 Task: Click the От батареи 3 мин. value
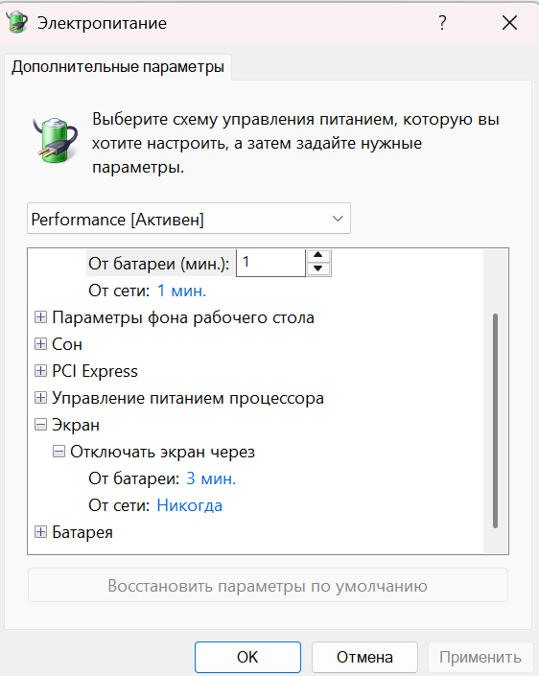pos(211,479)
